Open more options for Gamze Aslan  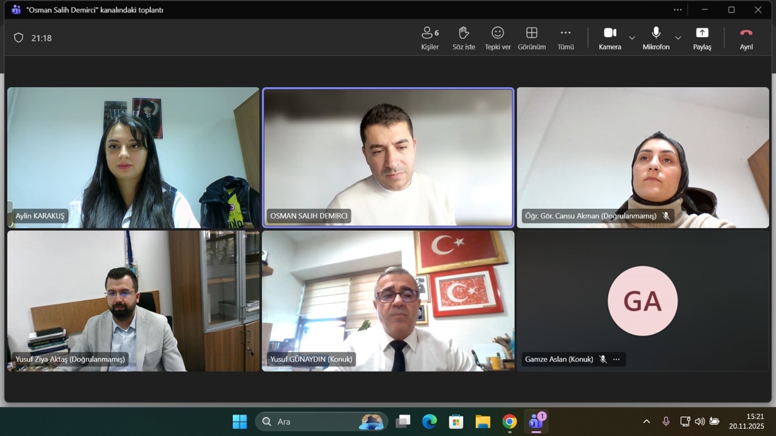point(616,360)
